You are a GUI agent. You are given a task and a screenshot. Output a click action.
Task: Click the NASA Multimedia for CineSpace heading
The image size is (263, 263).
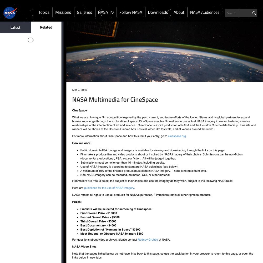[x=115, y=99]
